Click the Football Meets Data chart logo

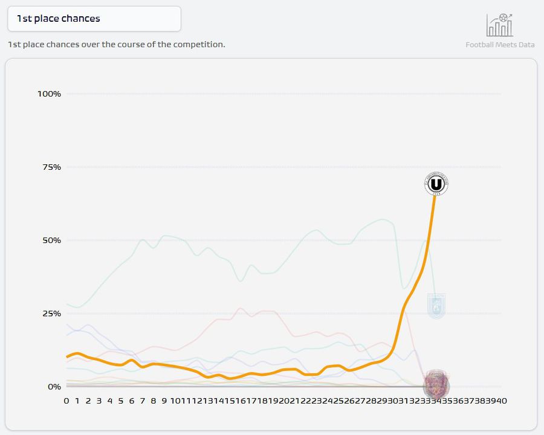pyautogui.click(x=500, y=25)
